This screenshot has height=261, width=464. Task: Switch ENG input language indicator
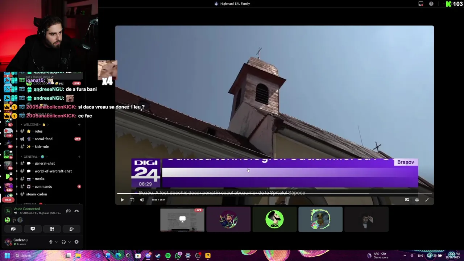(420, 256)
